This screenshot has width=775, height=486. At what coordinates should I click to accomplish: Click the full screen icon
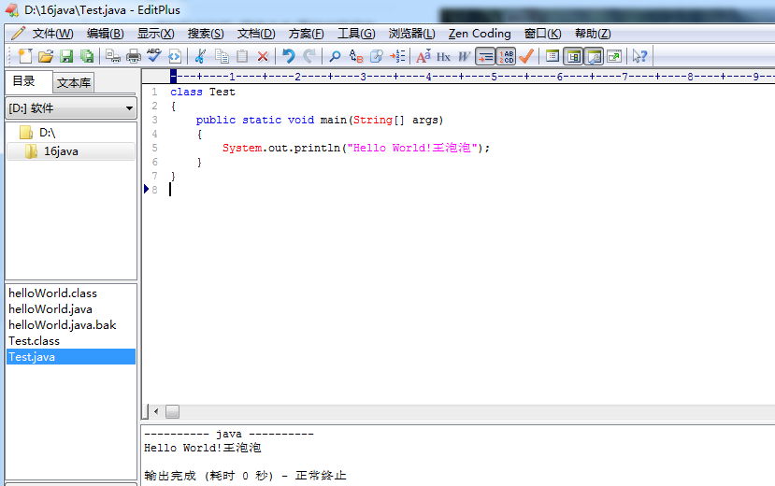click(614, 56)
